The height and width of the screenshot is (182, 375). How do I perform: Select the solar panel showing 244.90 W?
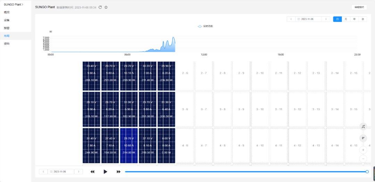(91, 146)
